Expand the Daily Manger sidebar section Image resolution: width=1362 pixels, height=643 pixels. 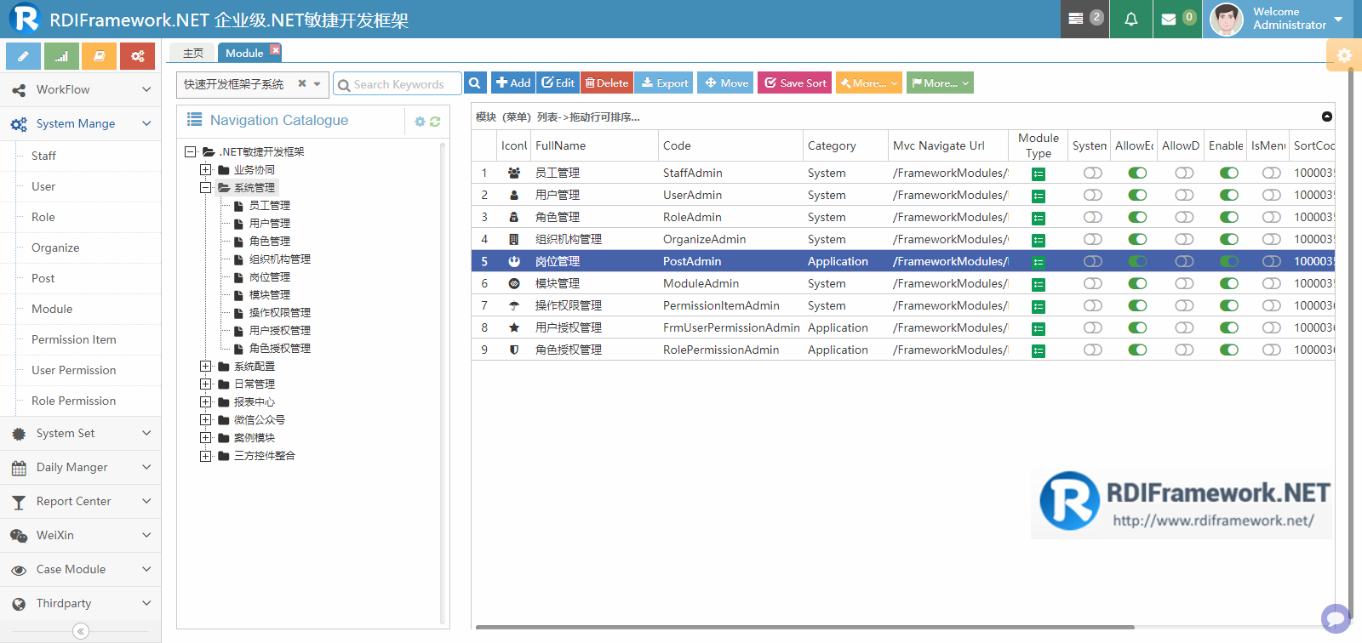click(x=80, y=467)
